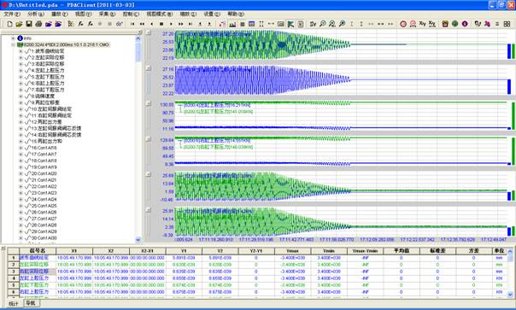The width and height of the screenshot is (516, 310).
Task: Collapse the 0200 data source tree node
Action: click(x=14, y=44)
